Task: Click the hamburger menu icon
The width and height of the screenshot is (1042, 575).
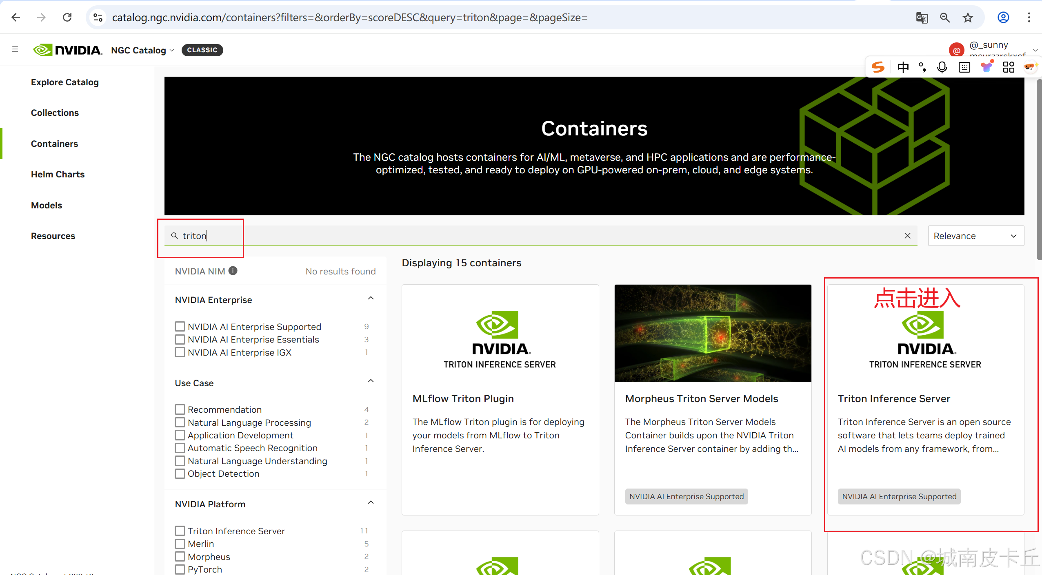Action: tap(15, 49)
